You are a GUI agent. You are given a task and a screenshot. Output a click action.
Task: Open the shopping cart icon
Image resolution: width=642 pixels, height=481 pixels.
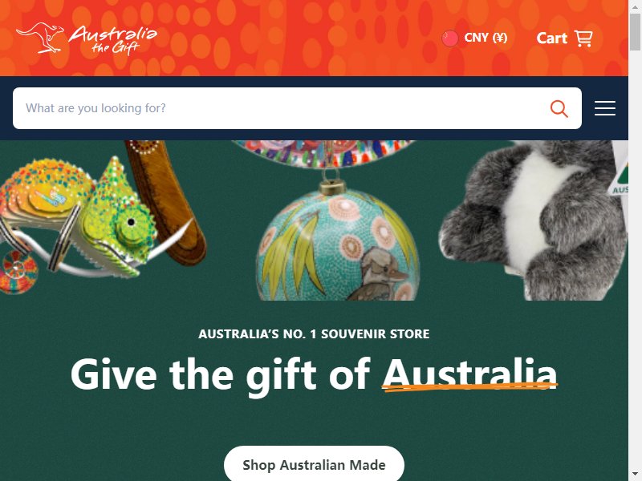click(x=583, y=38)
